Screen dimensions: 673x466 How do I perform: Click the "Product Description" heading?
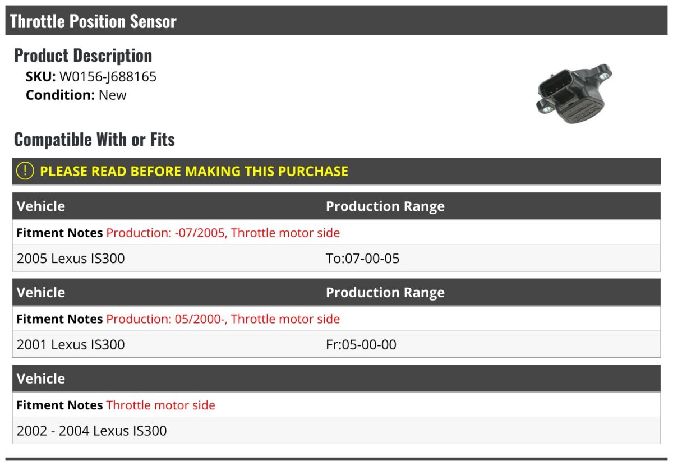click(x=83, y=56)
